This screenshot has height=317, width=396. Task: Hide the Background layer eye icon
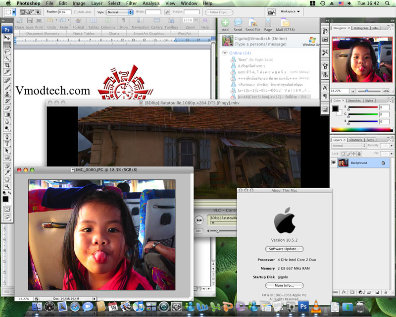coord(334,162)
